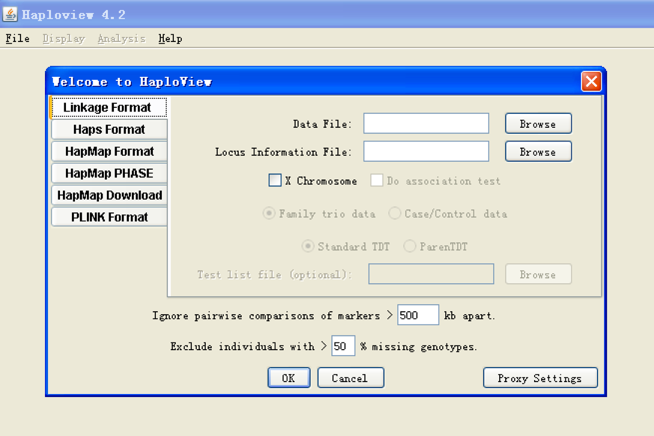Click the 'kb apart.' text

470,315
